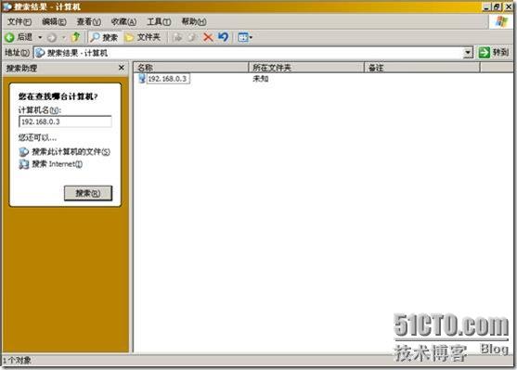Open the Back history dropdown arrow

point(40,37)
